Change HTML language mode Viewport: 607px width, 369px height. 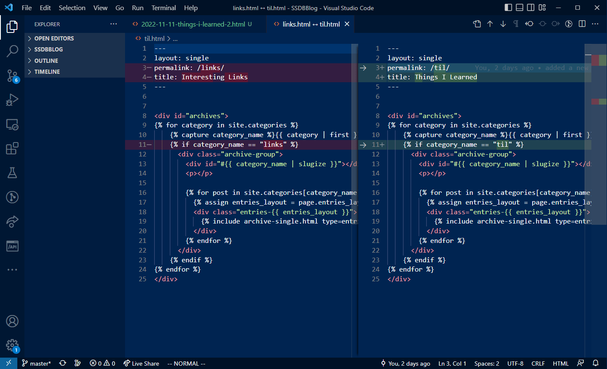561,363
